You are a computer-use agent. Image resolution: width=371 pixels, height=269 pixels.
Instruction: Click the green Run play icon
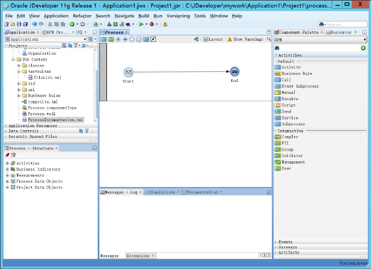141,24
